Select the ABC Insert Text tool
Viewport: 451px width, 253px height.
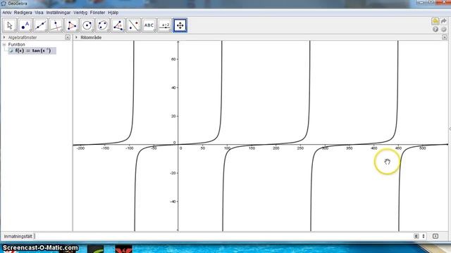coord(149,25)
